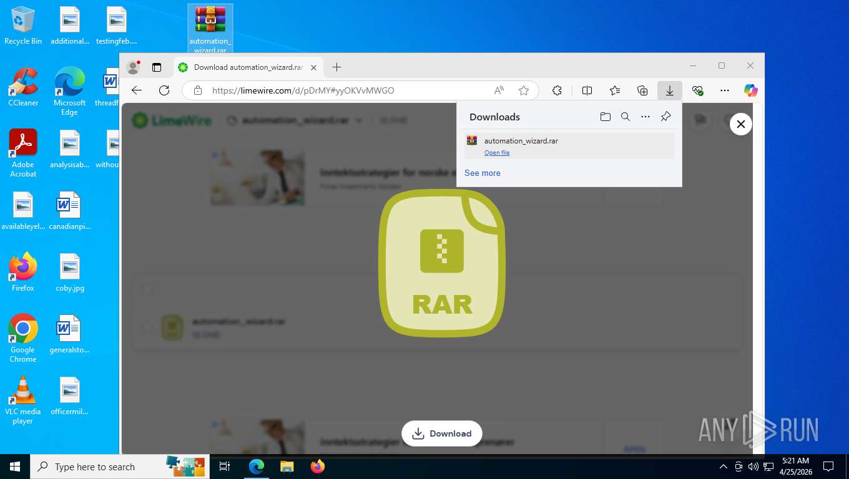Screen dimensions: 849x479
Task: Select analysisab... image file on desktop
Action: click(70, 149)
